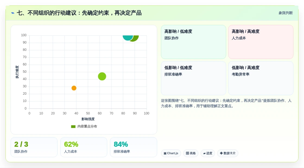Select the lime green bubble on chart
This screenshot has height=168, width=304.
click(x=102, y=76)
